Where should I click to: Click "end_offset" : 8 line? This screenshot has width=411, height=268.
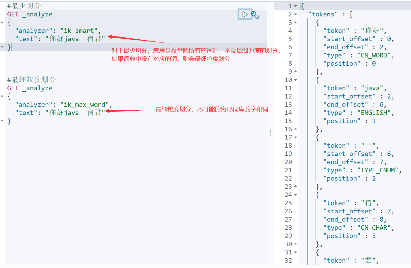tap(355, 219)
